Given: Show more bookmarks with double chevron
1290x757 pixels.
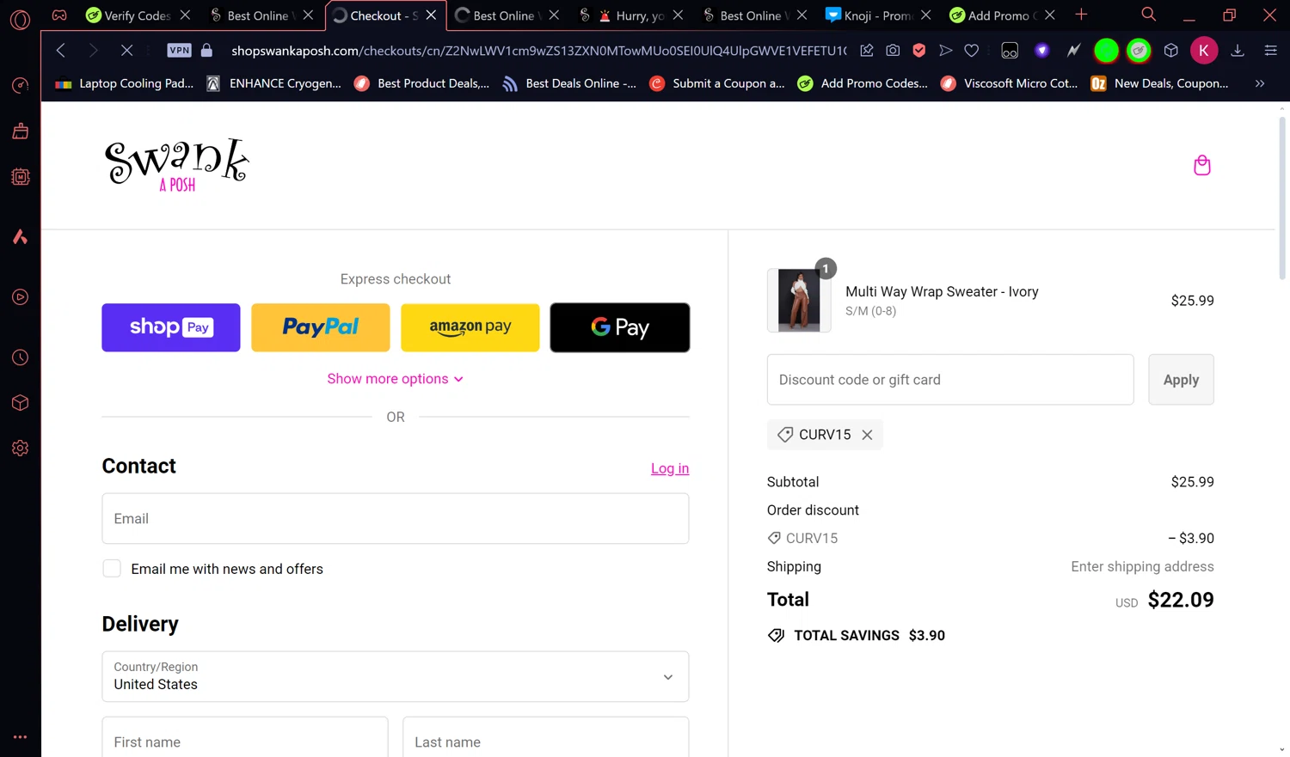Looking at the screenshot, I should click(x=1260, y=83).
